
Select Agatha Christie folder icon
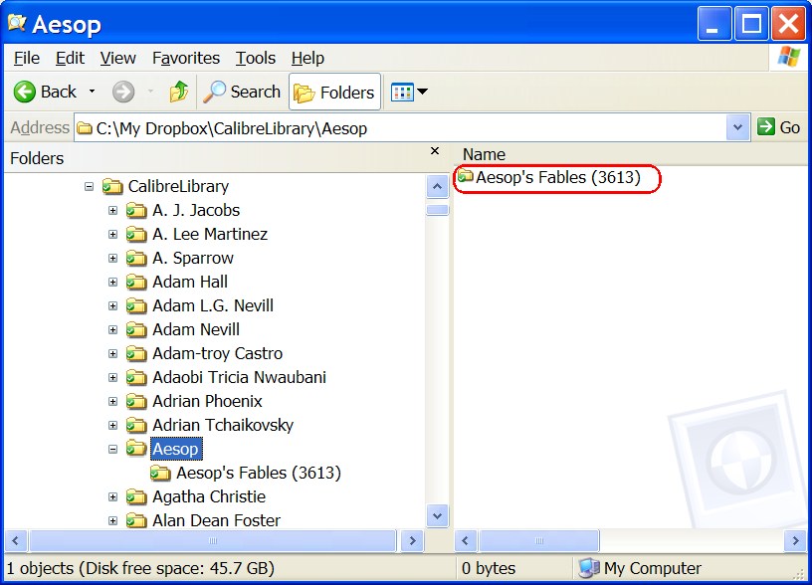pos(136,496)
